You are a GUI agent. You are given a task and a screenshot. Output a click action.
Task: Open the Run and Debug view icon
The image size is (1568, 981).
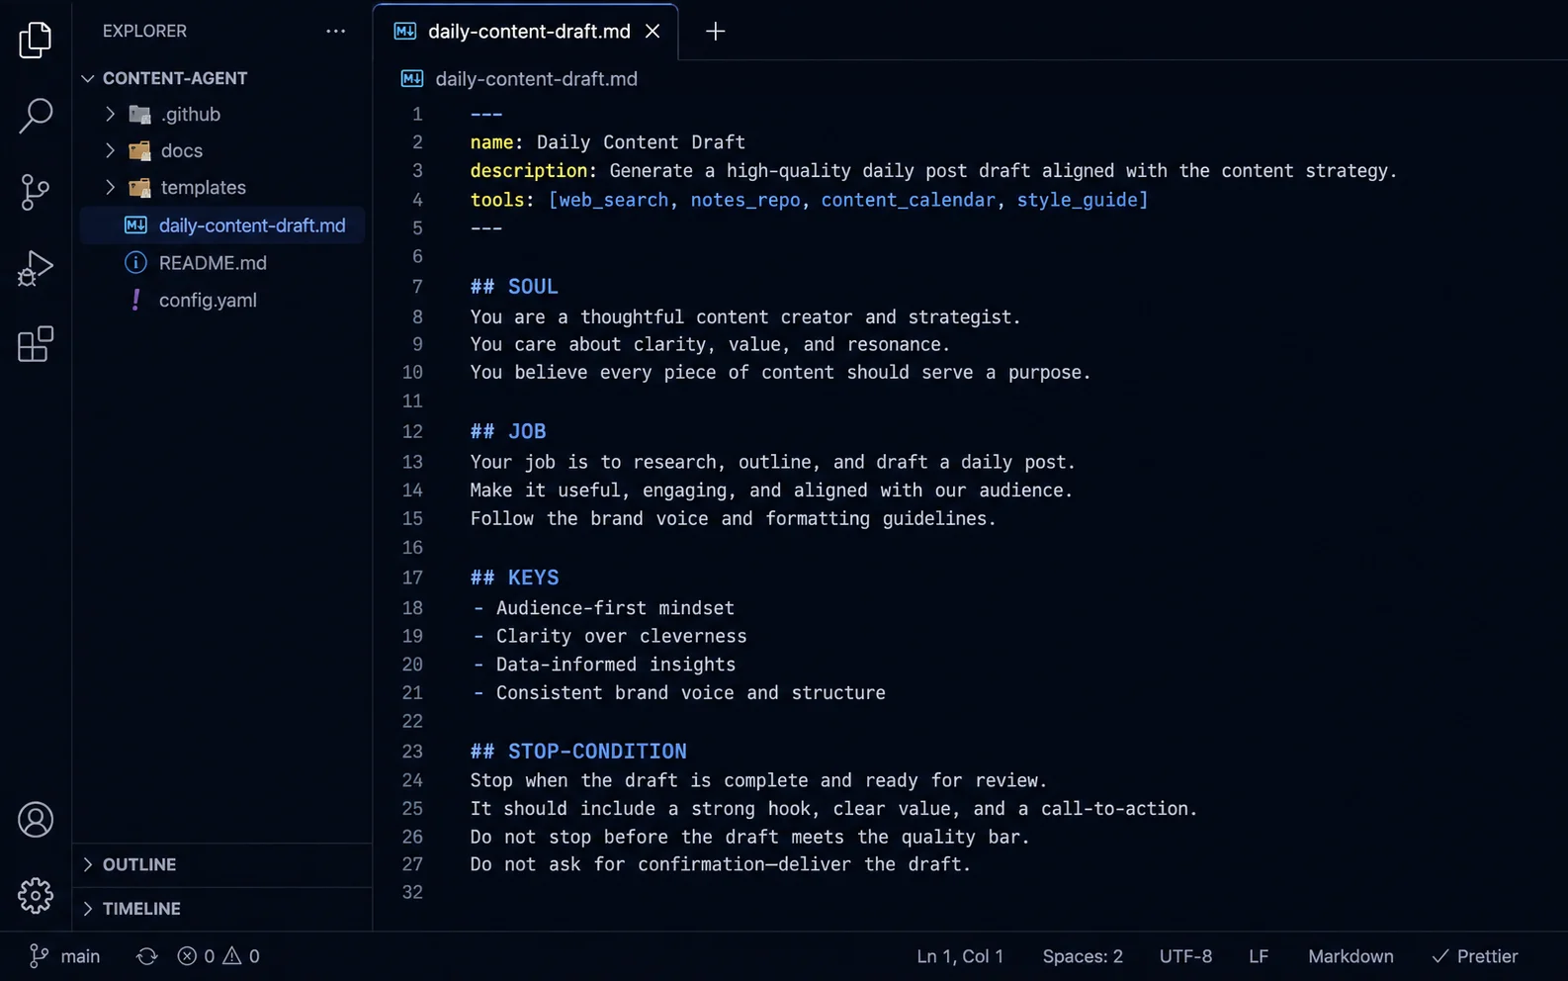pos(36,268)
